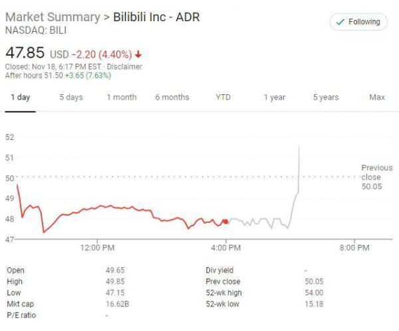Select the Max range tab
The height and width of the screenshot is (331, 399).
[x=377, y=98]
